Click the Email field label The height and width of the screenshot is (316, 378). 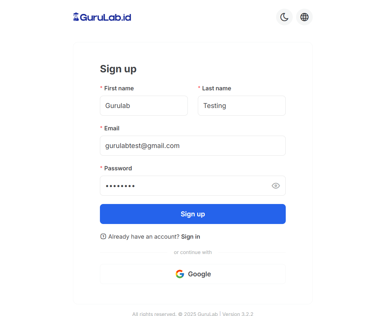click(112, 128)
